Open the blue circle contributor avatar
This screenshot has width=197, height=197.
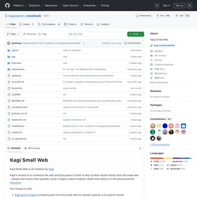point(165,126)
